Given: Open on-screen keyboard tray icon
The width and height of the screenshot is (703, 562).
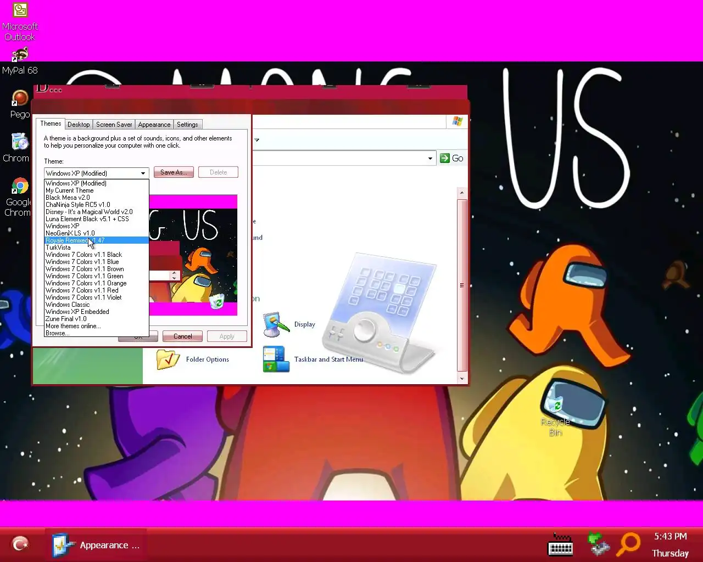Looking at the screenshot, I should [x=561, y=545].
